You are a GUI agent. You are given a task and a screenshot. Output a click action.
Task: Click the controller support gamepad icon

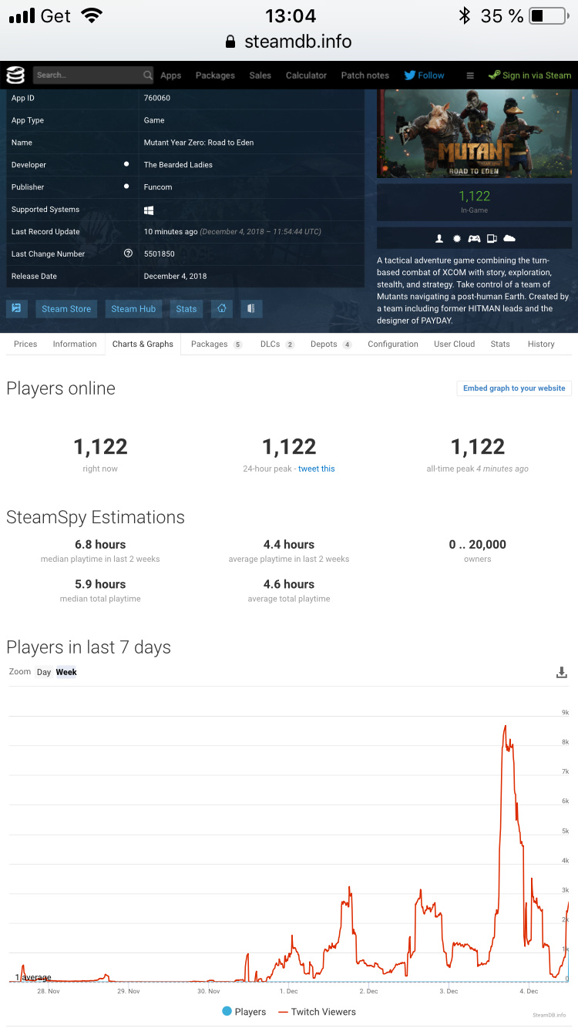tap(474, 238)
